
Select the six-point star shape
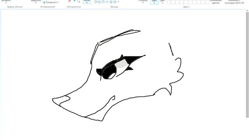click(x=115, y=2)
